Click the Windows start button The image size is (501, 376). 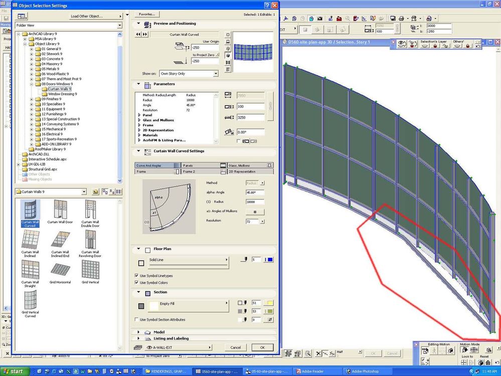tap(14, 371)
